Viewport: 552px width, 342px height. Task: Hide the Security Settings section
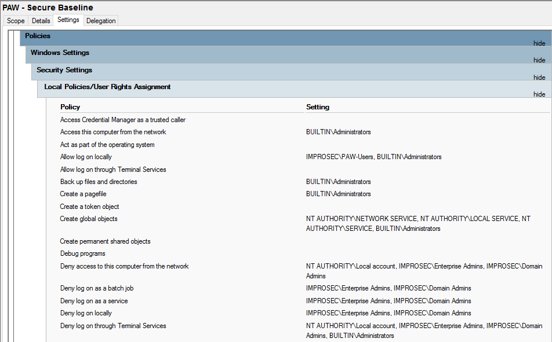point(539,77)
